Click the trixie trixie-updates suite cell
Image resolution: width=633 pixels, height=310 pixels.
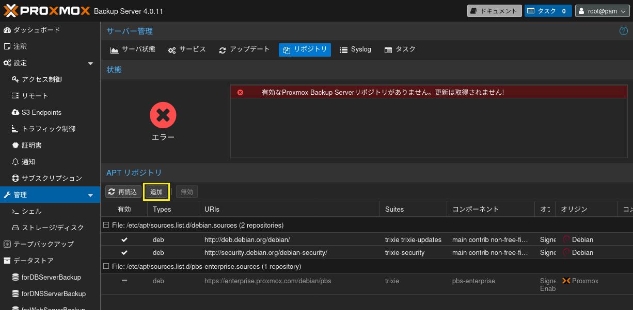pyautogui.click(x=413, y=239)
